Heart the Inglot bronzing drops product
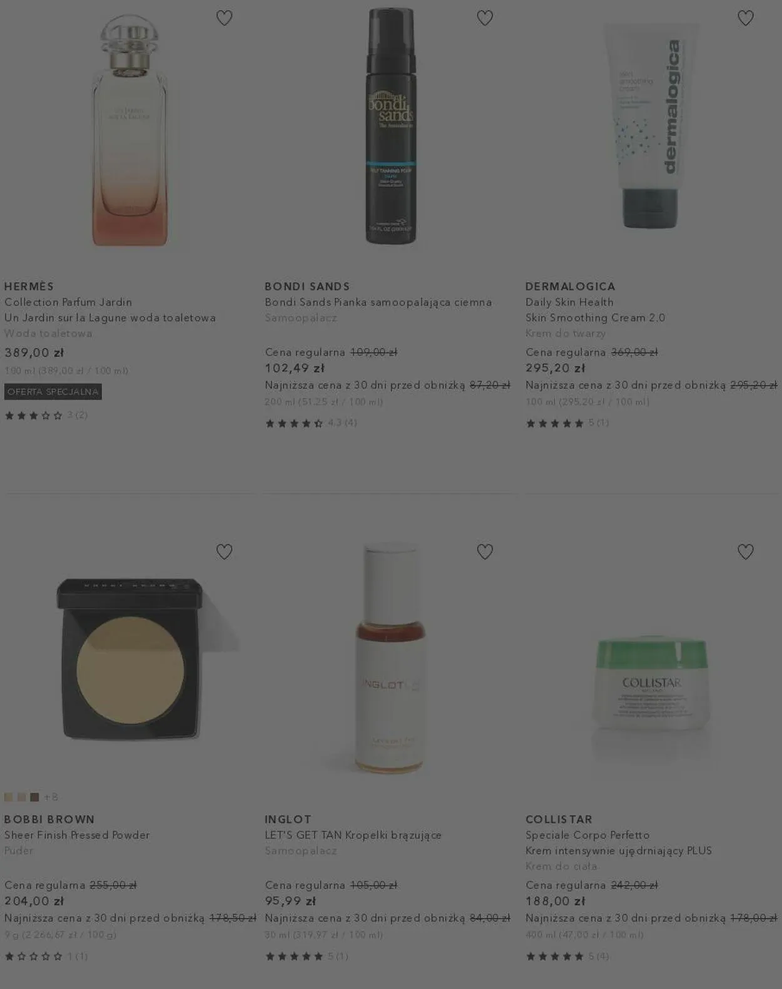Screen dimensions: 782x989 (485, 551)
